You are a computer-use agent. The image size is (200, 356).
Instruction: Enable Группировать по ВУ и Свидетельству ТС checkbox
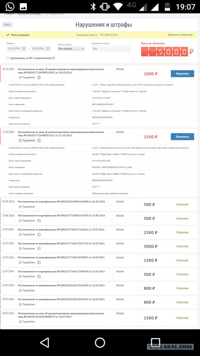[7, 58]
